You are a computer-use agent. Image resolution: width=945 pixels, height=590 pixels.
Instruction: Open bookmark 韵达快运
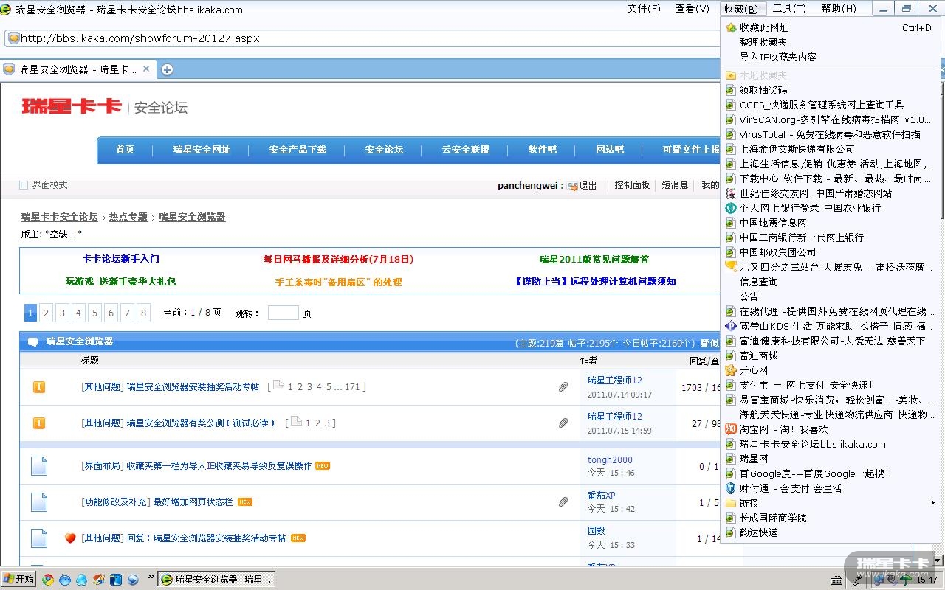(x=831, y=532)
